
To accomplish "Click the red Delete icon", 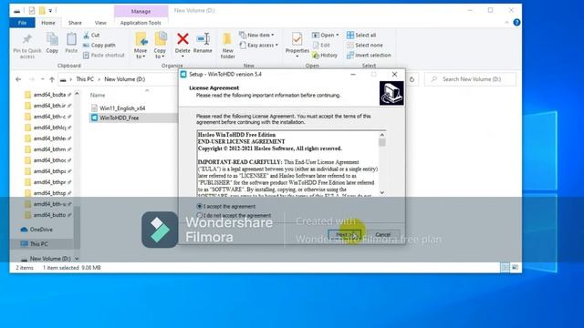I will click(182, 38).
